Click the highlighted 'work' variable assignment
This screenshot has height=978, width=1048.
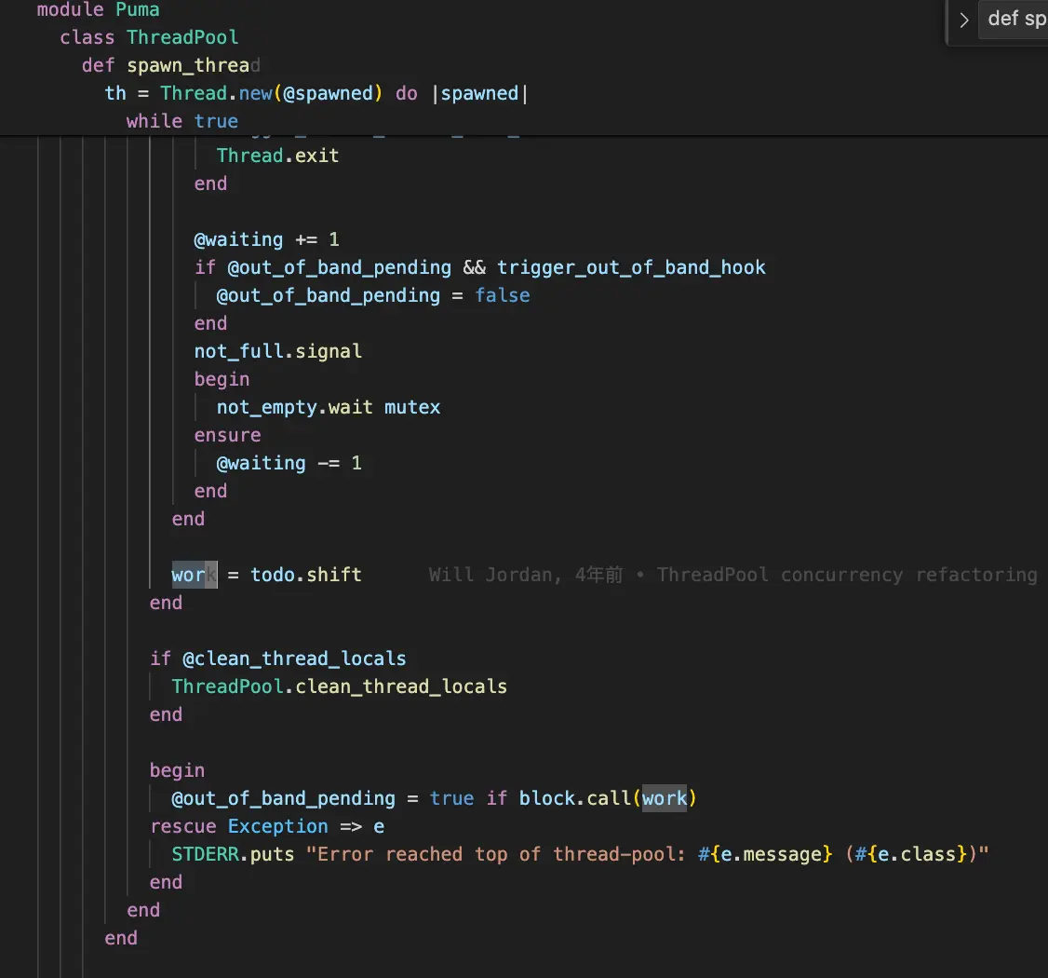195,575
